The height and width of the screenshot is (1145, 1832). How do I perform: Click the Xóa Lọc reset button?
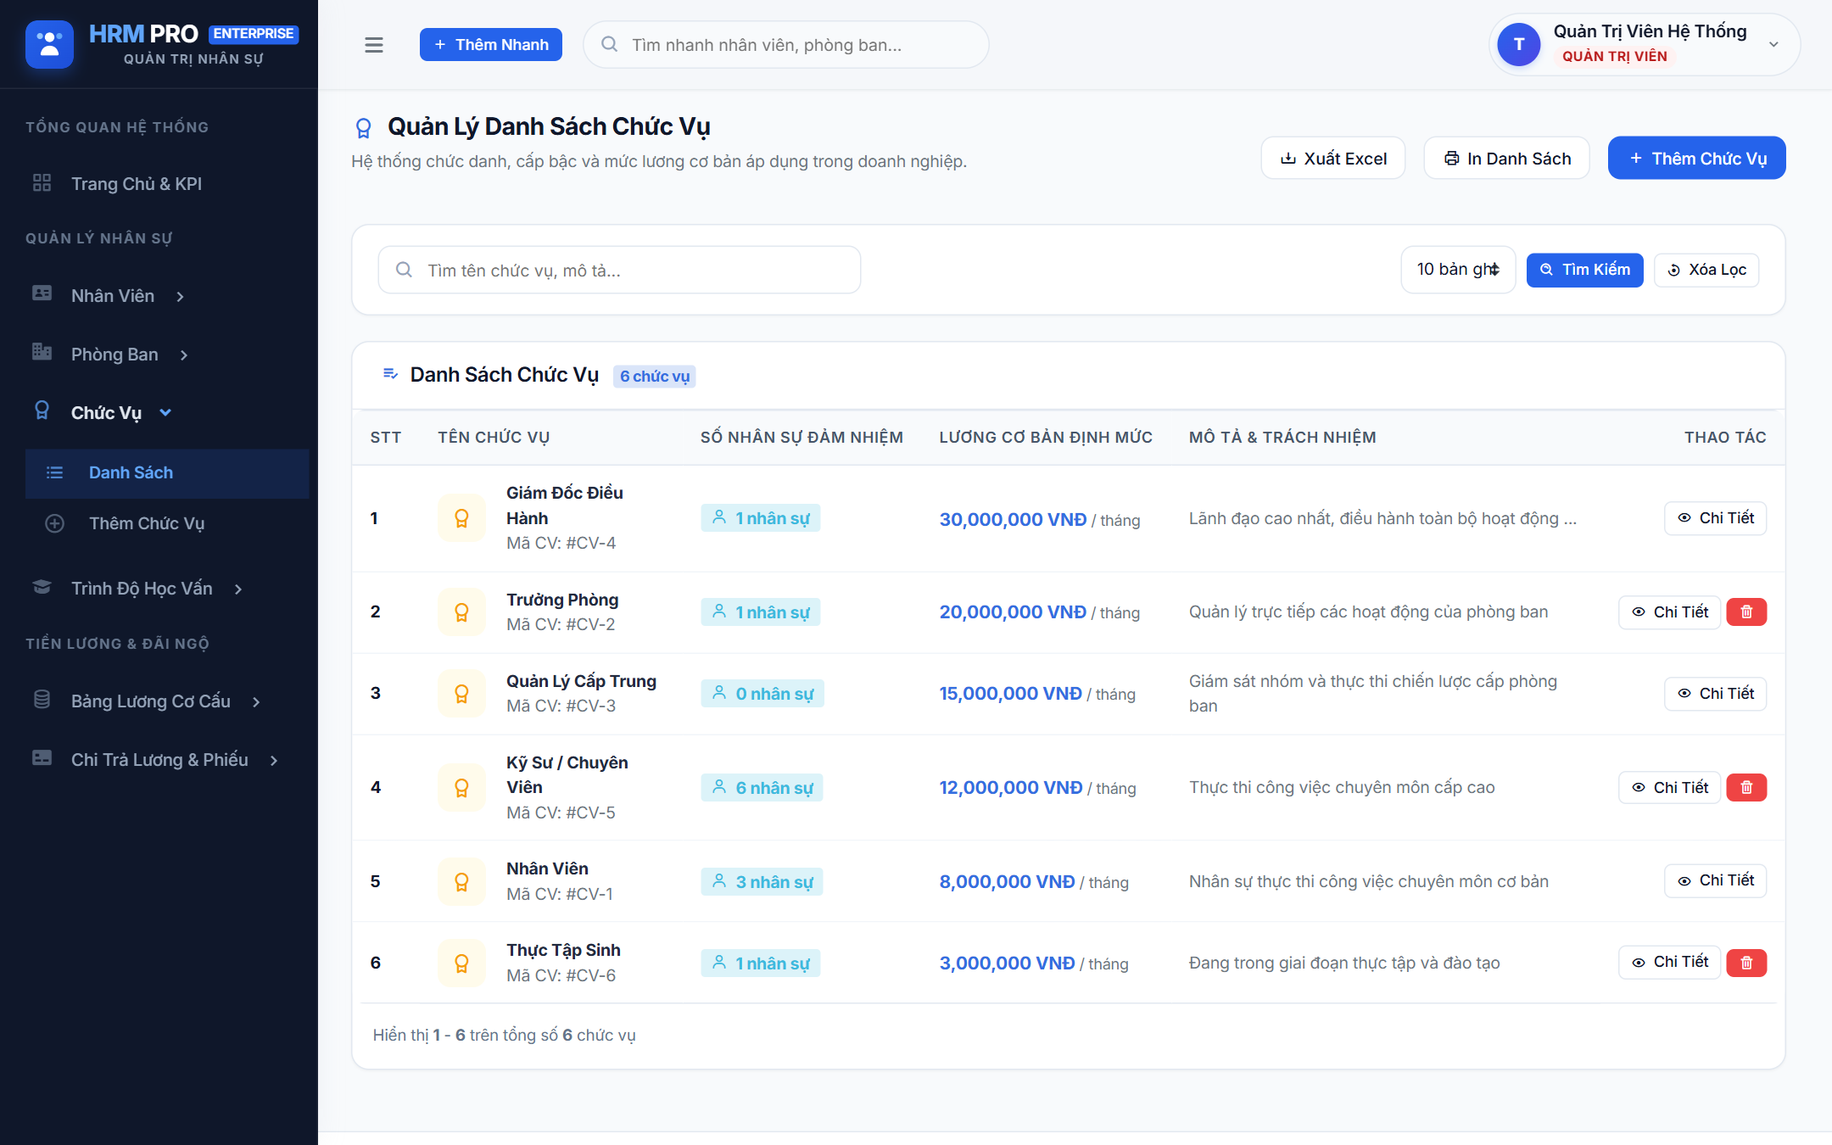pos(1706,270)
